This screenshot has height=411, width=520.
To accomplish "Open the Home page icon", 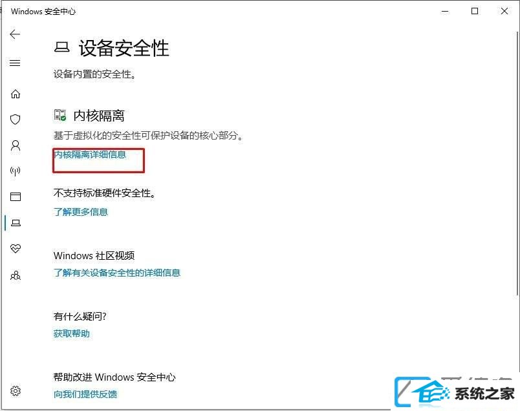I will click(16, 94).
